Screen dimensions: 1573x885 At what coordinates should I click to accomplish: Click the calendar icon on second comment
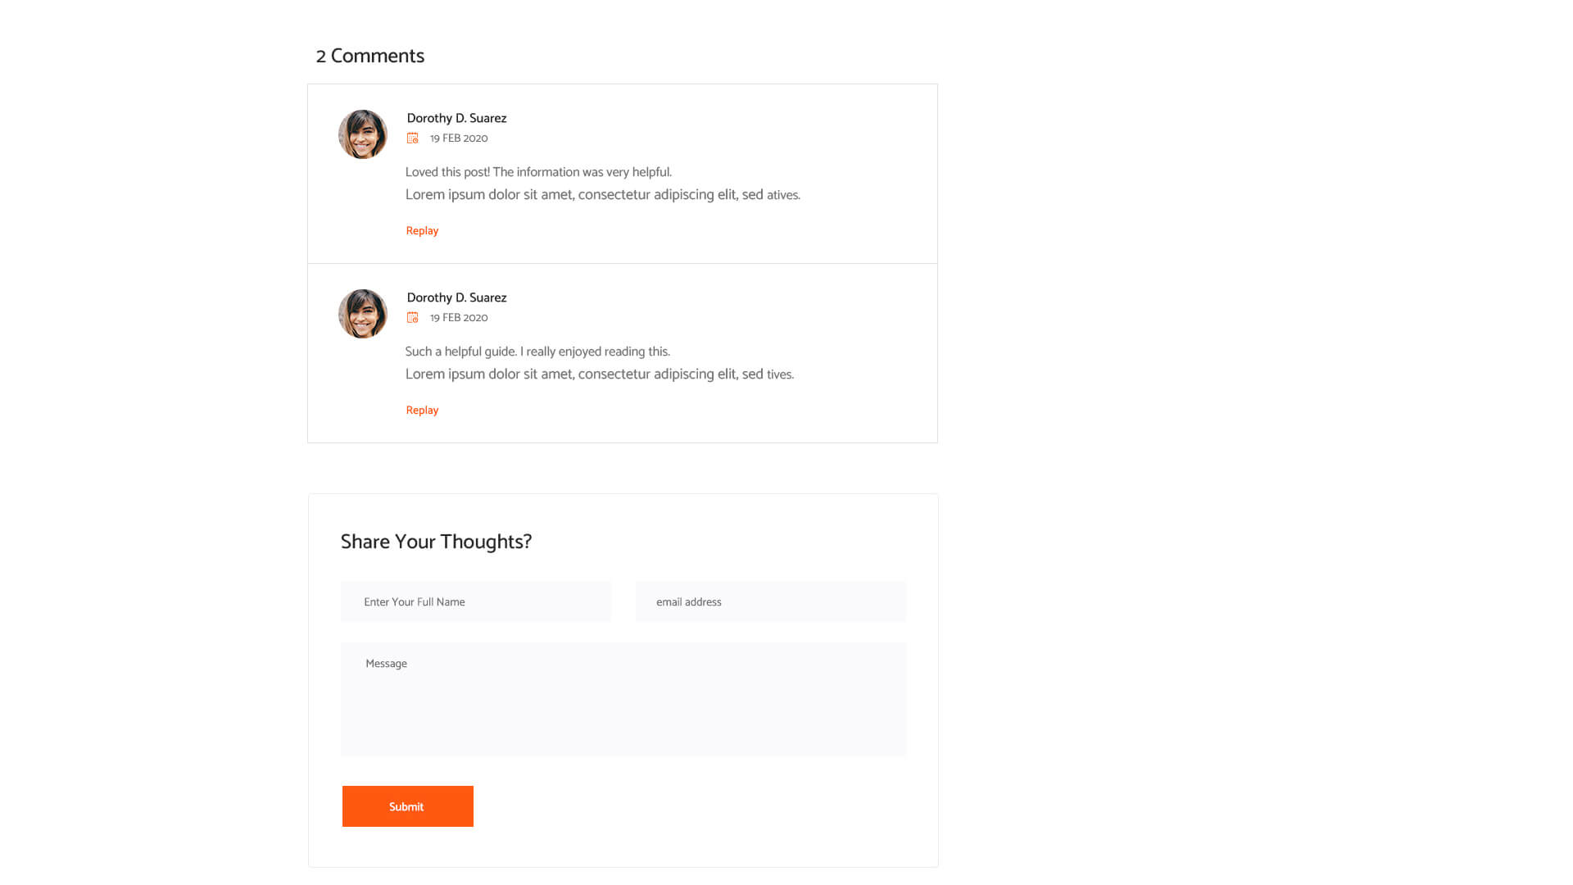(x=412, y=318)
